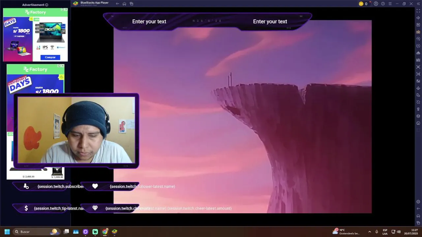Open the BlueStacks hamburger menu

[x=390, y=4]
